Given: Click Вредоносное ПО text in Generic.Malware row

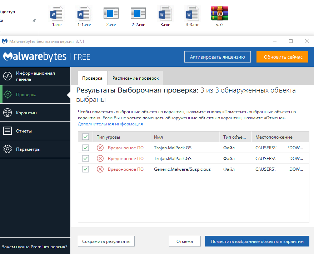Looking at the screenshot, I should [125, 169].
